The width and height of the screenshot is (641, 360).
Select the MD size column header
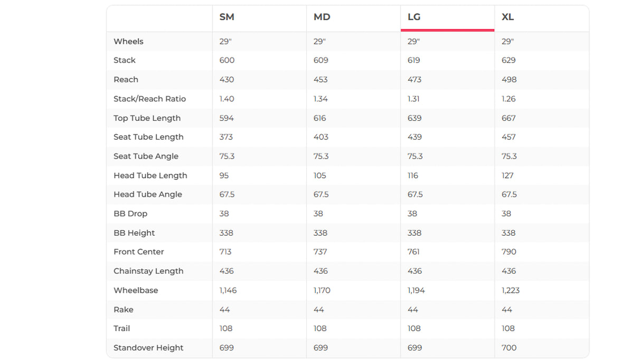point(322,17)
